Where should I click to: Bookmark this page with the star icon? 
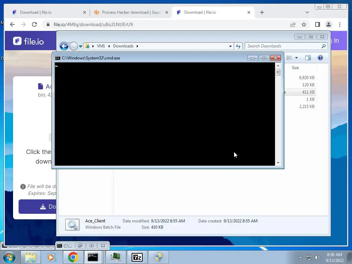tap(304, 24)
